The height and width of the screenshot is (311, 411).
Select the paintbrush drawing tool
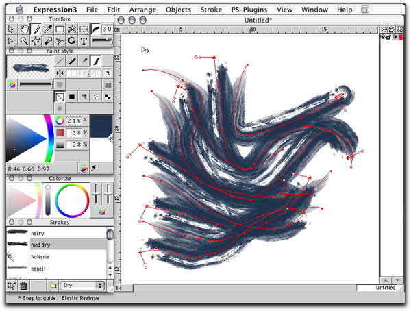[x=36, y=29]
